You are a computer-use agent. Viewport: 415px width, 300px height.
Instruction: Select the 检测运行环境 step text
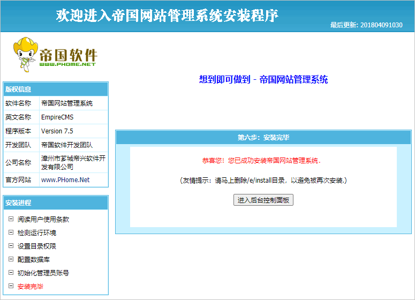(x=37, y=232)
